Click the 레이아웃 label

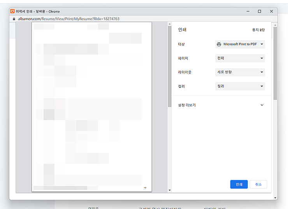click(184, 72)
